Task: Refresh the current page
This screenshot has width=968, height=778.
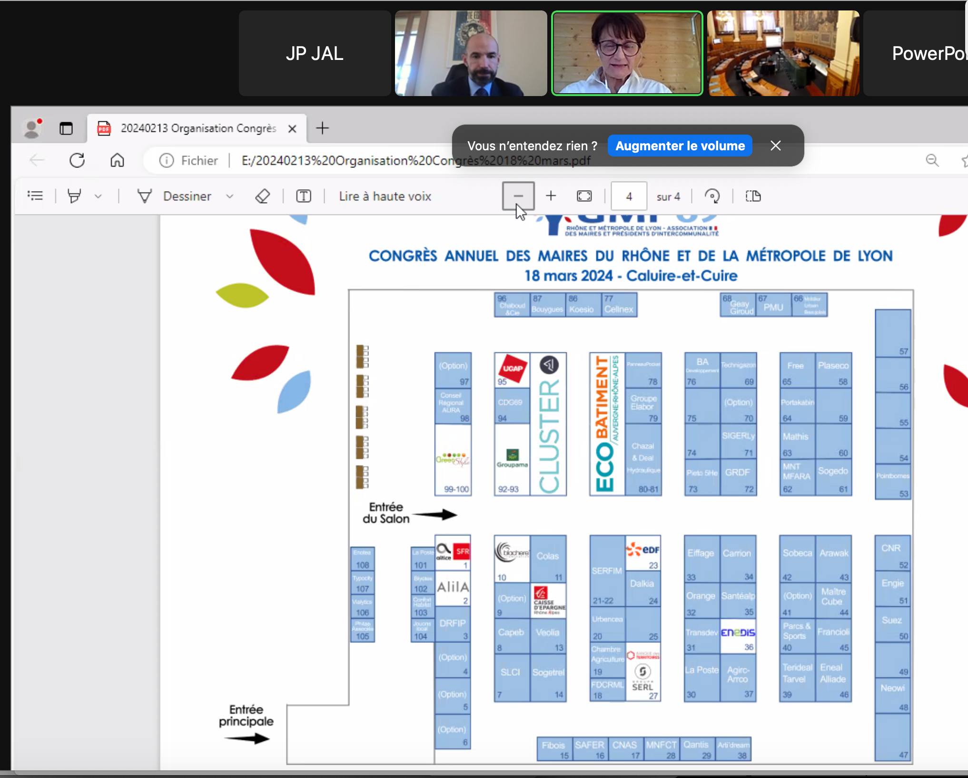Action: 77,160
